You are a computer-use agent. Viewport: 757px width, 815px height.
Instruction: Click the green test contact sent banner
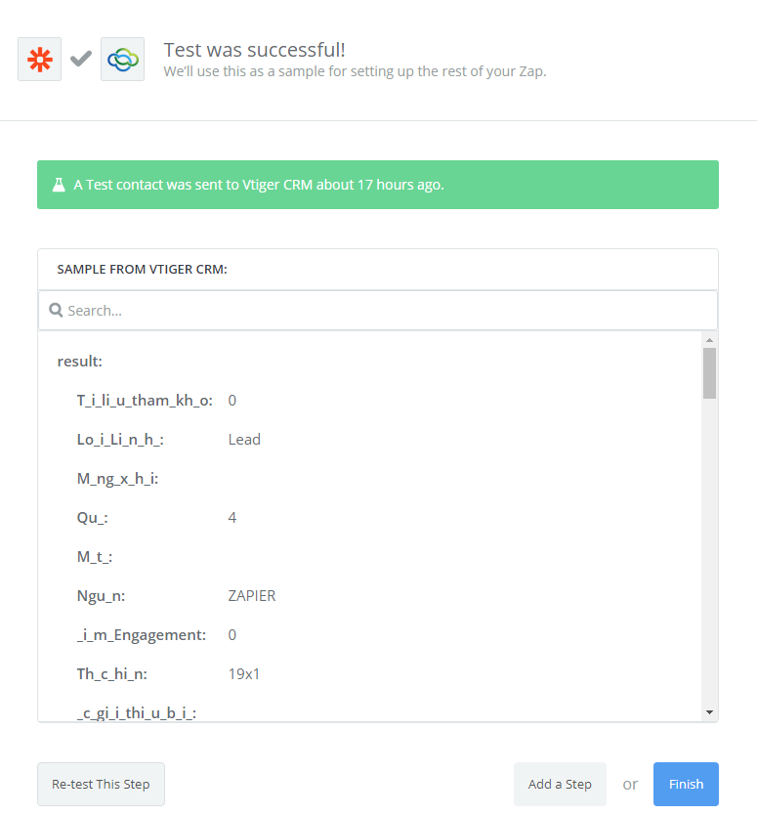377,185
